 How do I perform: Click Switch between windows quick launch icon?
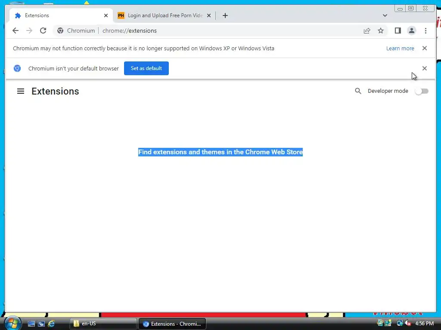coord(41,324)
